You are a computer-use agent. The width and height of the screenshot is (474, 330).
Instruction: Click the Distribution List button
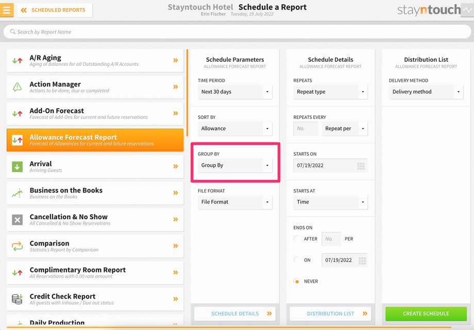[x=330, y=314]
